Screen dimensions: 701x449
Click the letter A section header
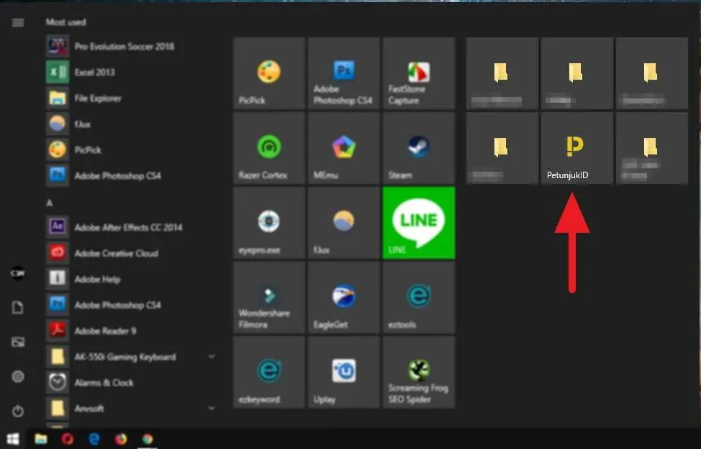pyautogui.click(x=50, y=203)
